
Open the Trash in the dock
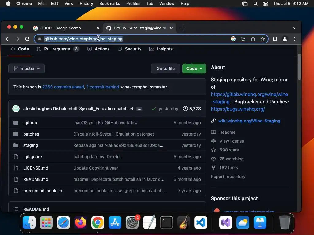pos(285,222)
